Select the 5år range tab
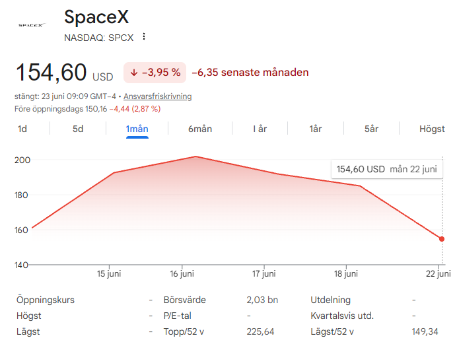This screenshot has width=457, height=342. (371, 129)
